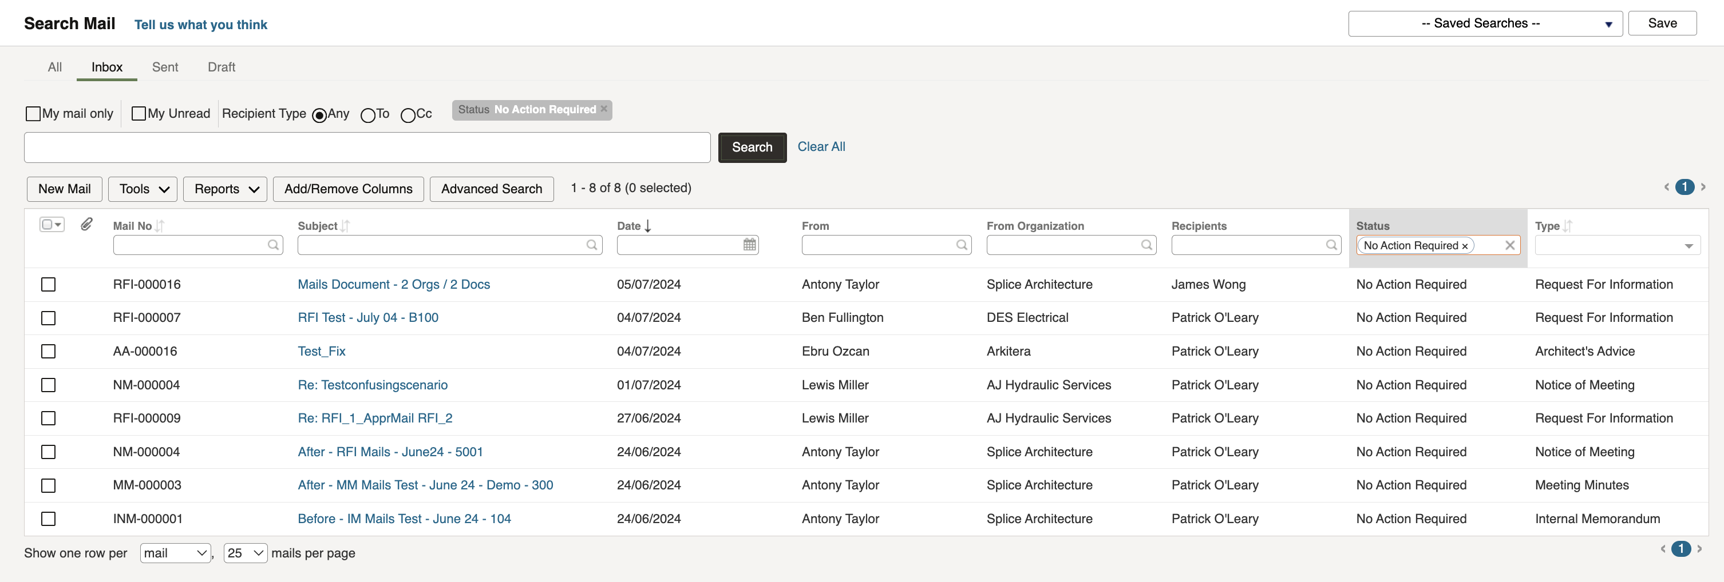1724x582 pixels.
Task: Check the row for RFI-000009
Action: point(48,418)
